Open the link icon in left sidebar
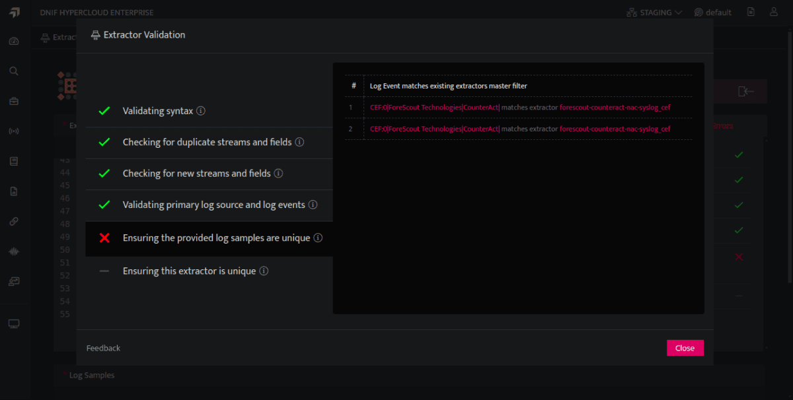This screenshot has width=793, height=400. tap(14, 221)
